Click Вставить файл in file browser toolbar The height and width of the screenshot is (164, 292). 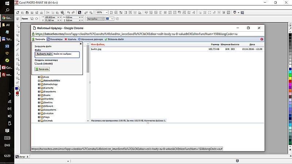pos(114,39)
